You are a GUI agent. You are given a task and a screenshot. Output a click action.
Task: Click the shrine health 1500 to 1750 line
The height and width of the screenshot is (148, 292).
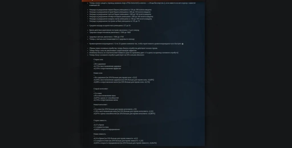click(x=107, y=37)
